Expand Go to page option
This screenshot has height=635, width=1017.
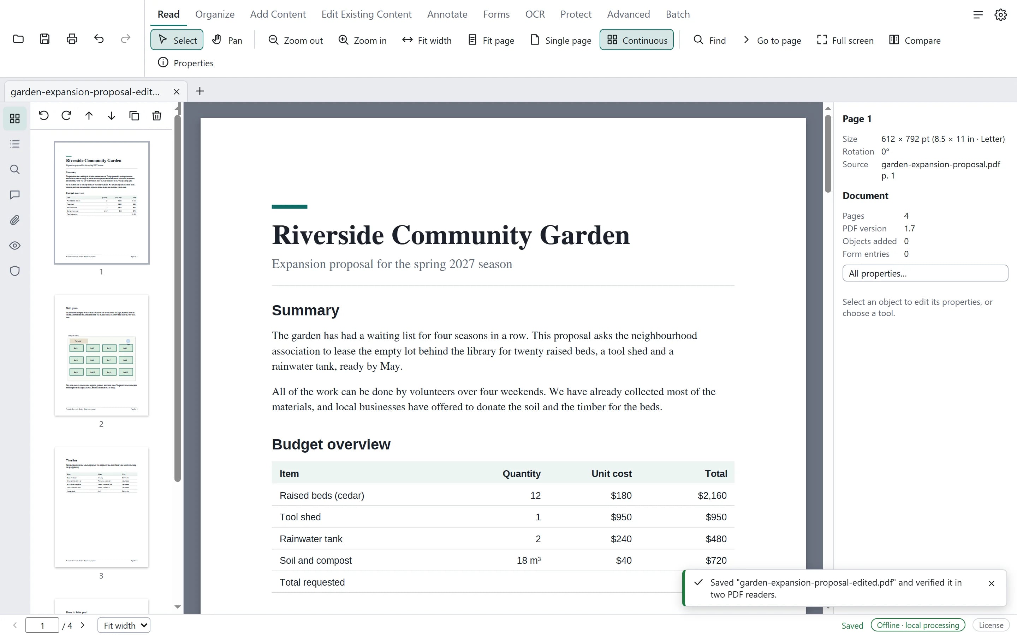click(x=771, y=40)
